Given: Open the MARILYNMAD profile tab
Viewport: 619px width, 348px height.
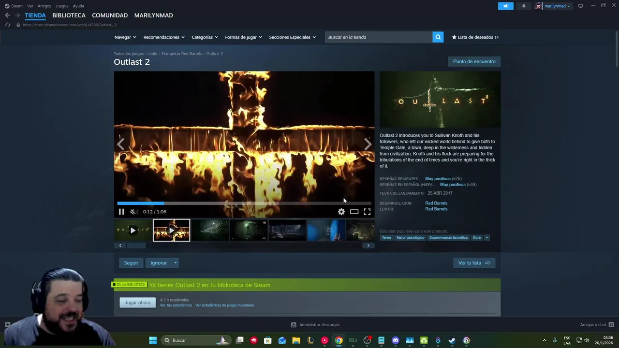Looking at the screenshot, I should [x=153, y=15].
